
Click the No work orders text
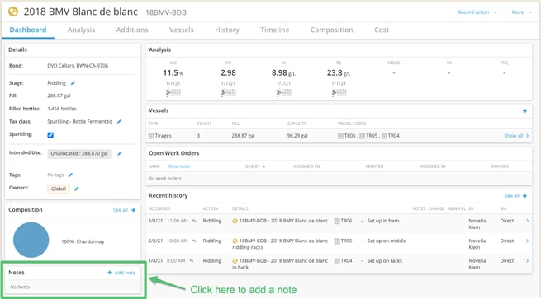click(165, 178)
